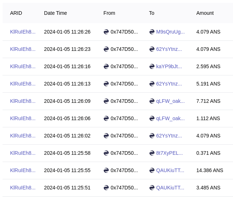
Task: Open ARID link in 11:25:58 row
Action: 23,153
